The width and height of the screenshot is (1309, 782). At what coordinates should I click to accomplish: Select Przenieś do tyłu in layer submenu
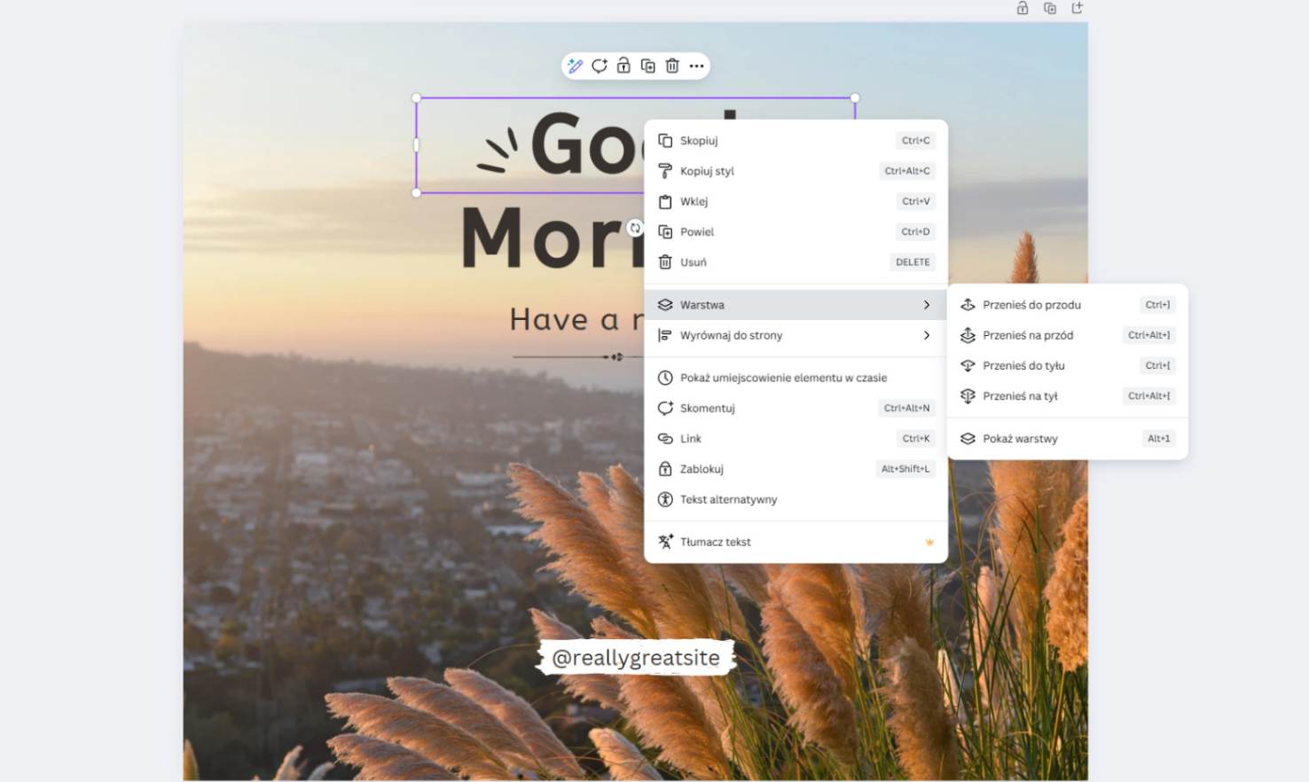[1068, 365]
